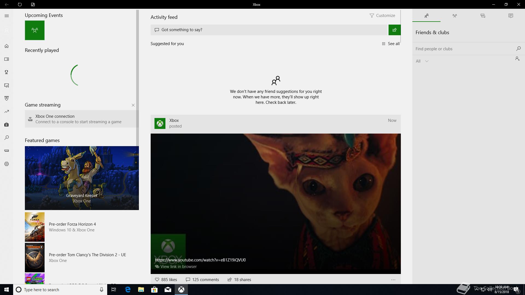The width and height of the screenshot is (525, 295).
Task: Open Captures (Game DVR) icon
Action: [x=7, y=85]
